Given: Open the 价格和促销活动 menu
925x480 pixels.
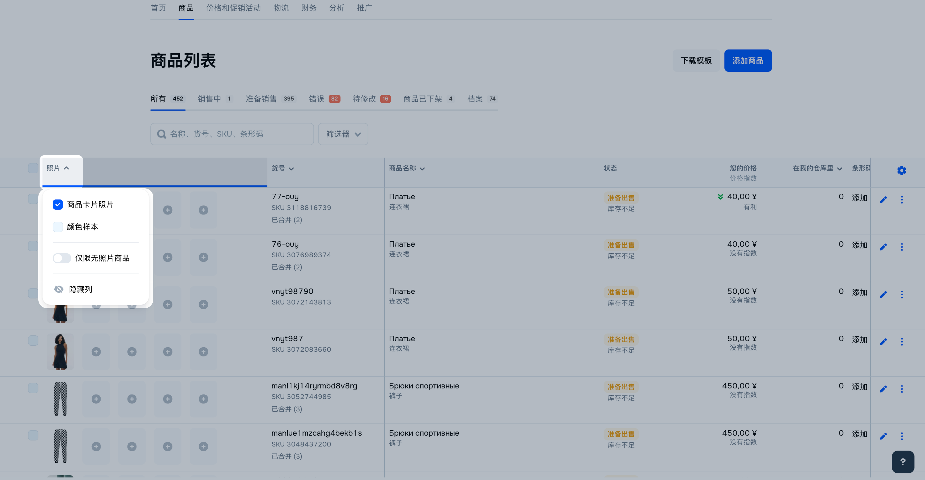Looking at the screenshot, I should [233, 8].
